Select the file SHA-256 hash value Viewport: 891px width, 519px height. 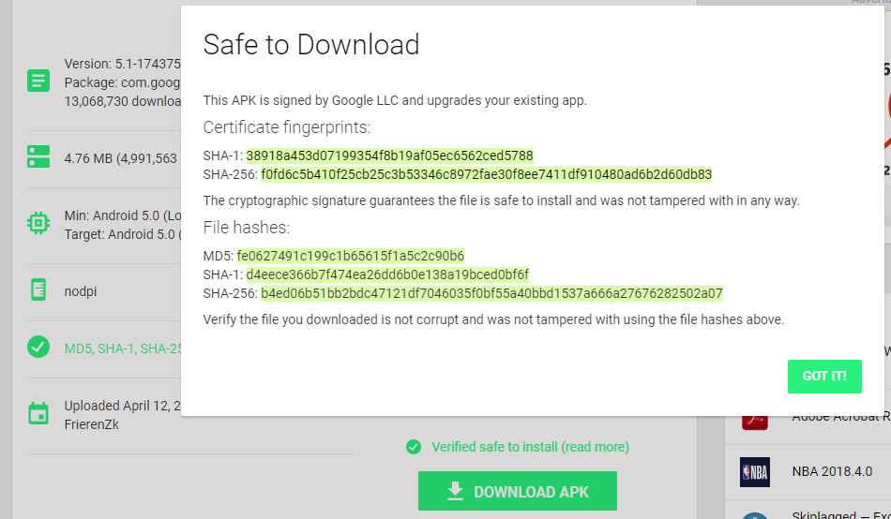coord(491,293)
